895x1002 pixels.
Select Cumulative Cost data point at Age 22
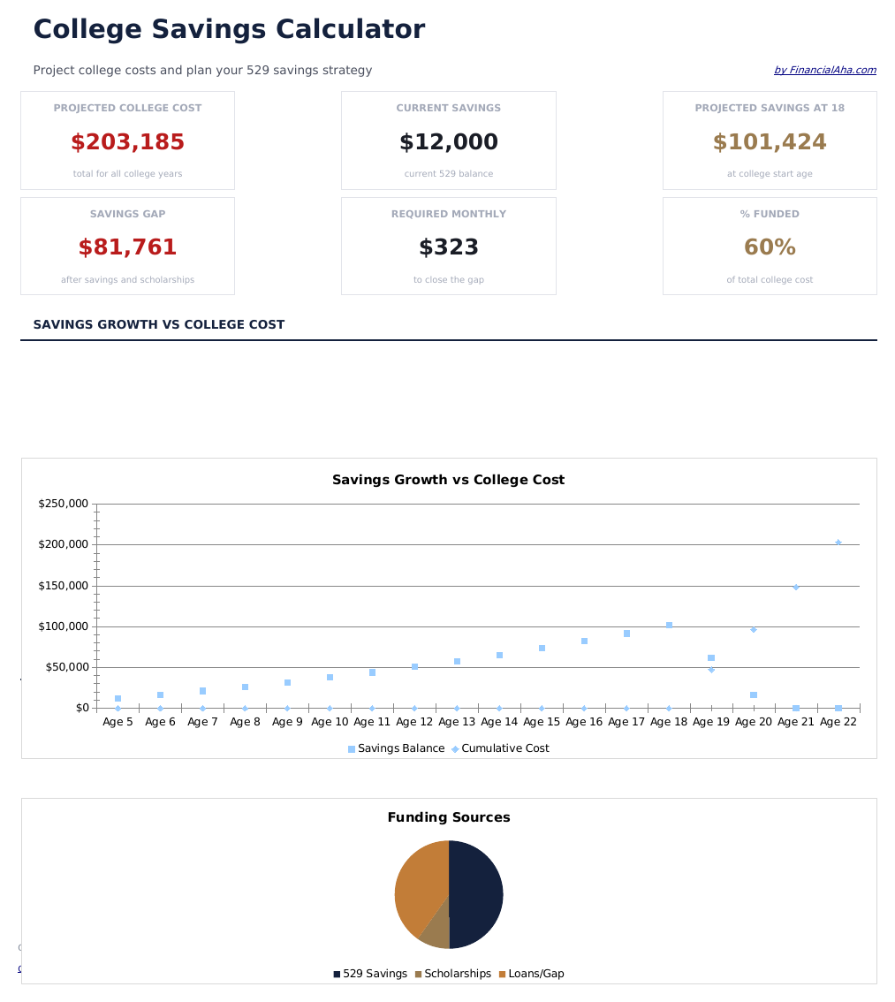(x=838, y=543)
